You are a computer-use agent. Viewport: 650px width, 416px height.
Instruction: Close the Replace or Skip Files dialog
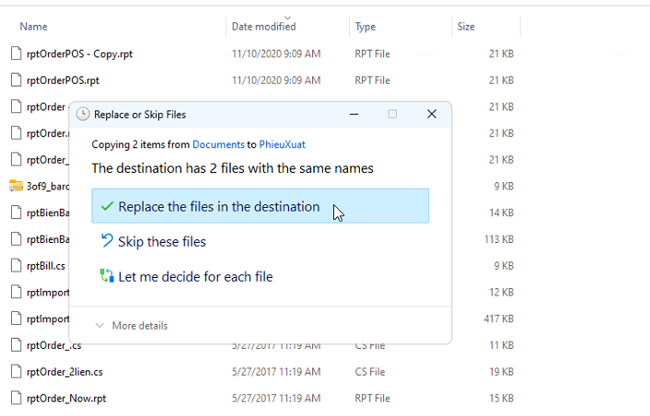[431, 114]
